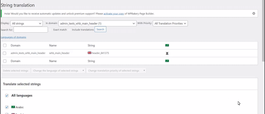Click the UK flag beside header_841375
The width and height of the screenshot is (265, 114).
89,53
